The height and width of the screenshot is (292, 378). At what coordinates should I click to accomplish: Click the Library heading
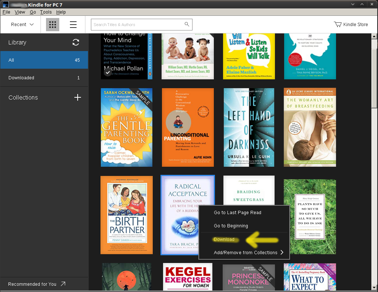[x=17, y=42]
